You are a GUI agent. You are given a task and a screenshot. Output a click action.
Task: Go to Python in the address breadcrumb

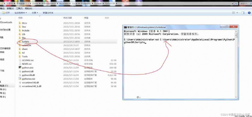pos(98,3)
